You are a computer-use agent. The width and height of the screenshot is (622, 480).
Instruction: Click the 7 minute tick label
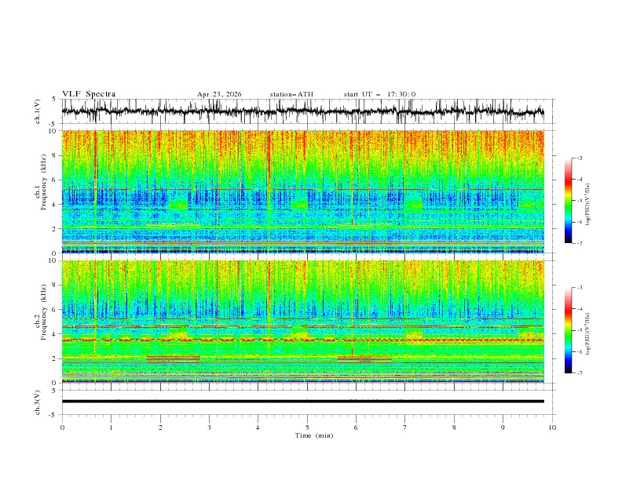click(404, 427)
